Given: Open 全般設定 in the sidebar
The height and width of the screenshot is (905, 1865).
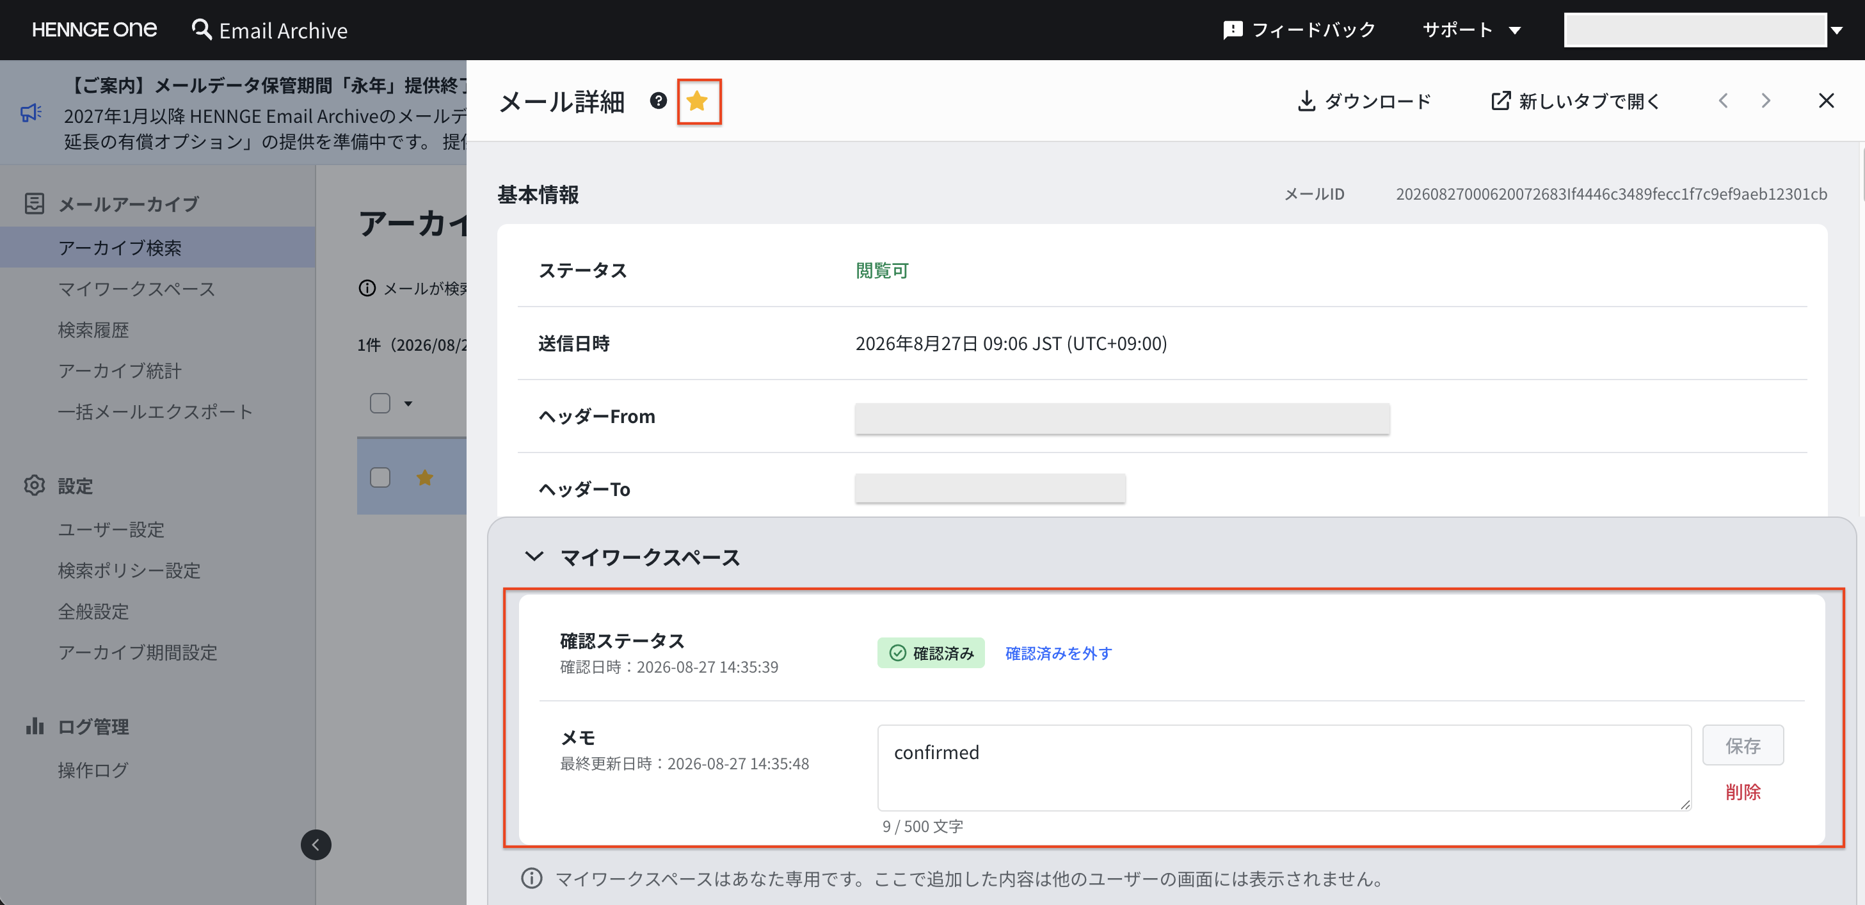Looking at the screenshot, I should click(93, 612).
